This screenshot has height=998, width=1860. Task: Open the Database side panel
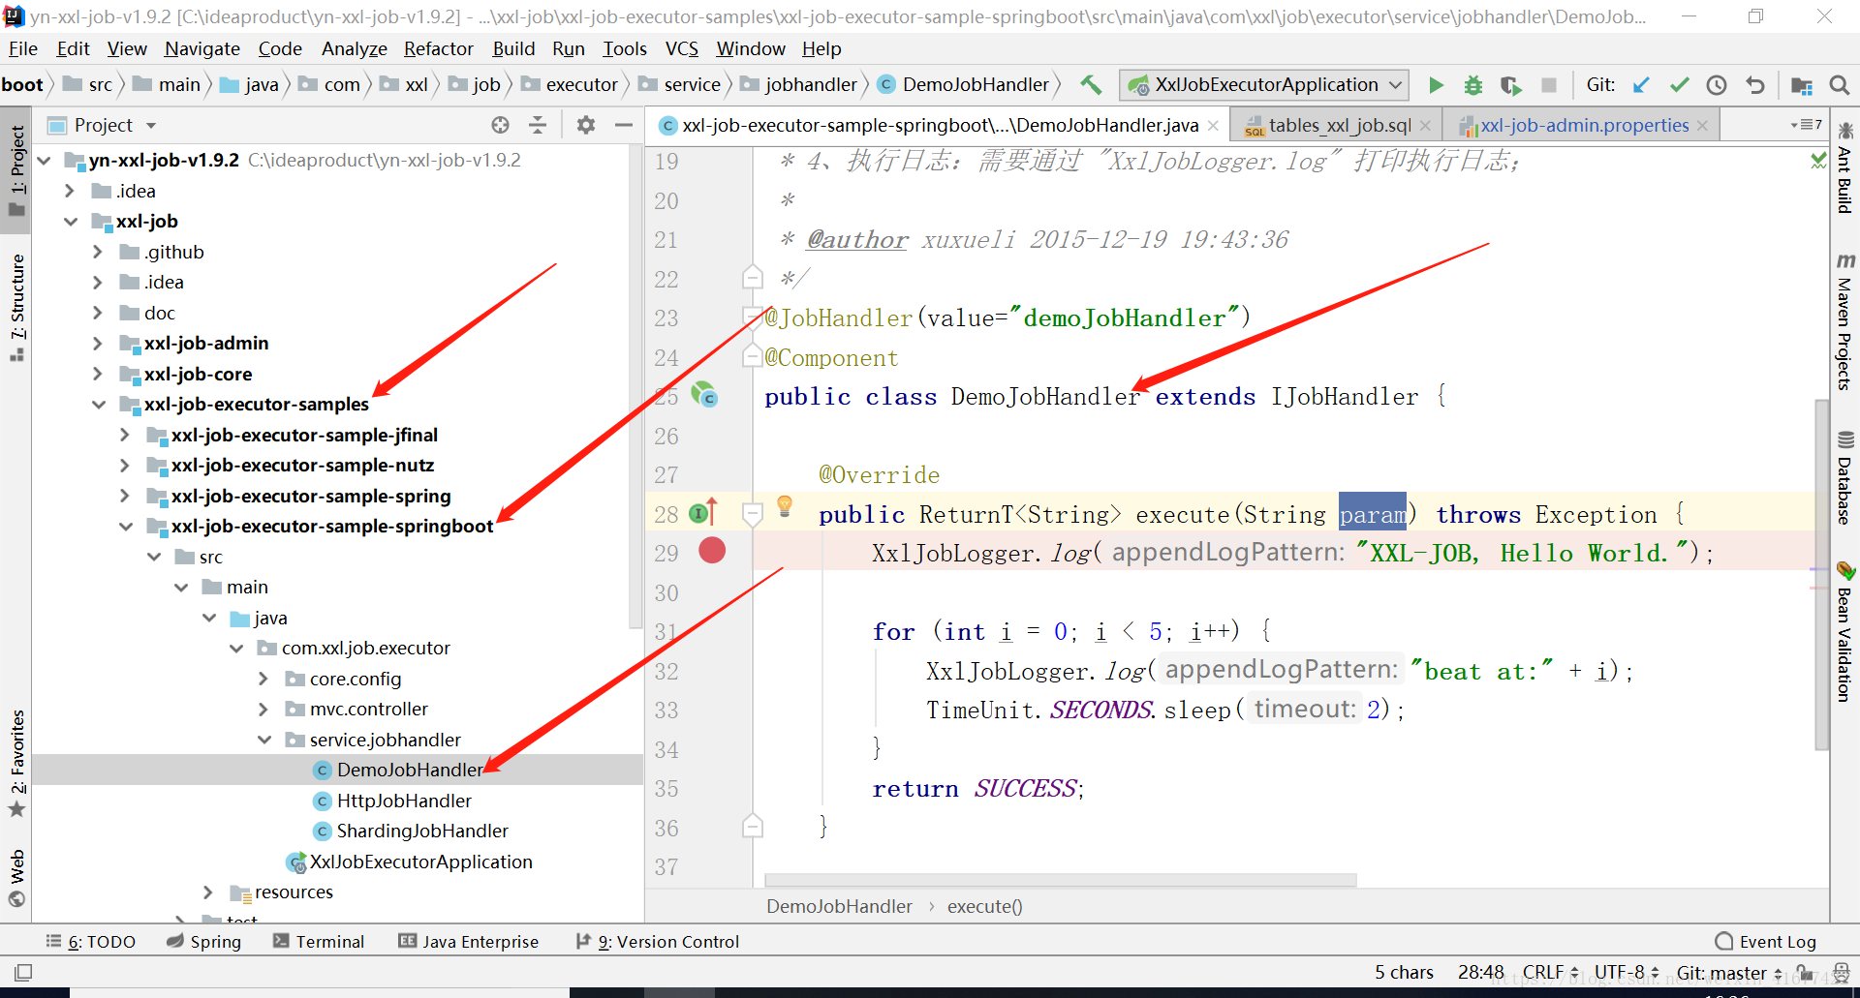tap(1844, 477)
